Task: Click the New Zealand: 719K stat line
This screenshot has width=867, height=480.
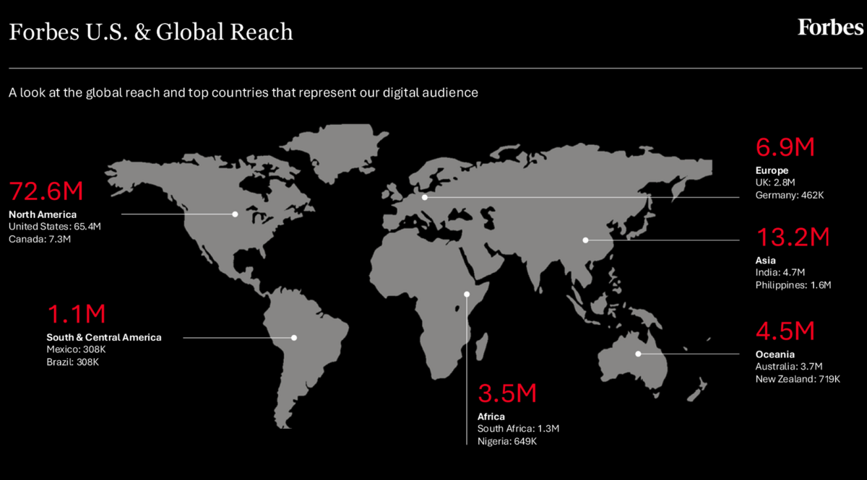Action: click(798, 378)
